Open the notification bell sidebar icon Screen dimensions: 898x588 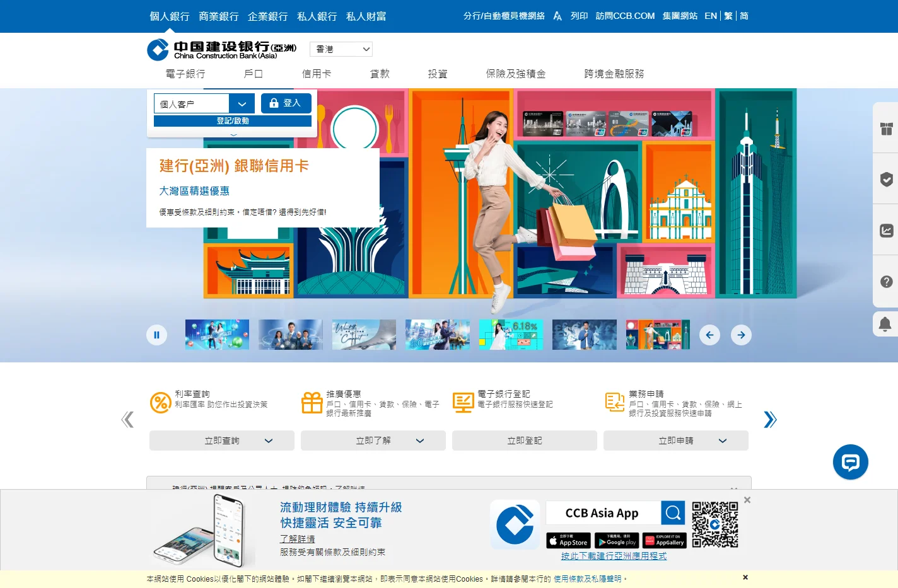click(885, 324)
